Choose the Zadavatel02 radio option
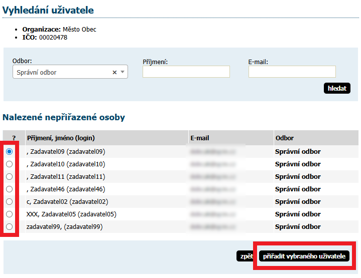The width and height of the screenshot is (361, 278). point(9,202)
